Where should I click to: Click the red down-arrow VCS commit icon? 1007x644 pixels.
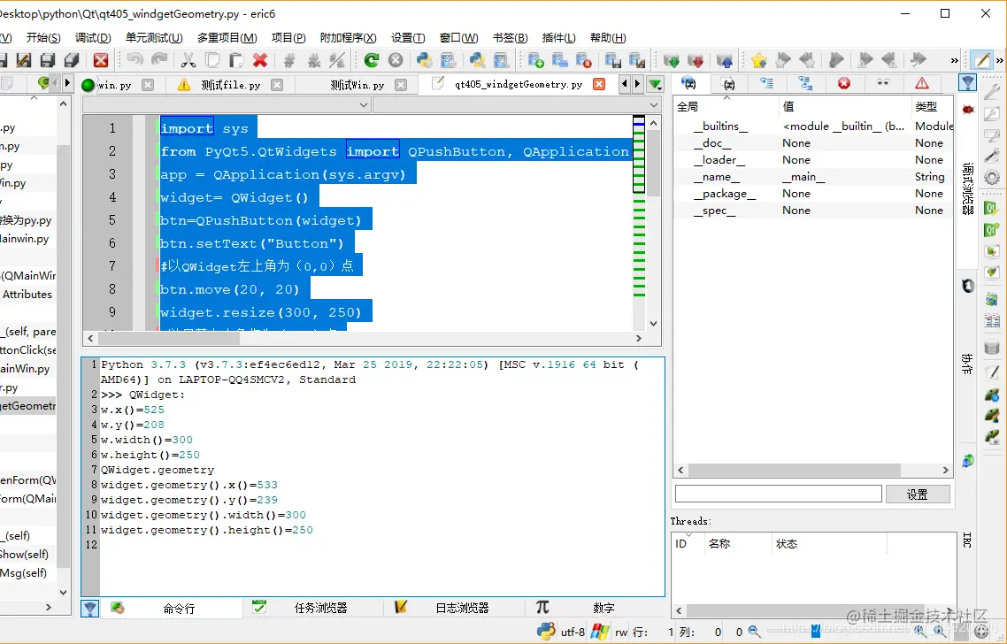point(695,60)
